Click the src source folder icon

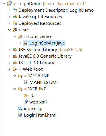(15, 30)
